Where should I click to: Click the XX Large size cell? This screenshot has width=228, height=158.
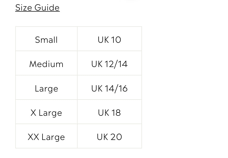46,137
